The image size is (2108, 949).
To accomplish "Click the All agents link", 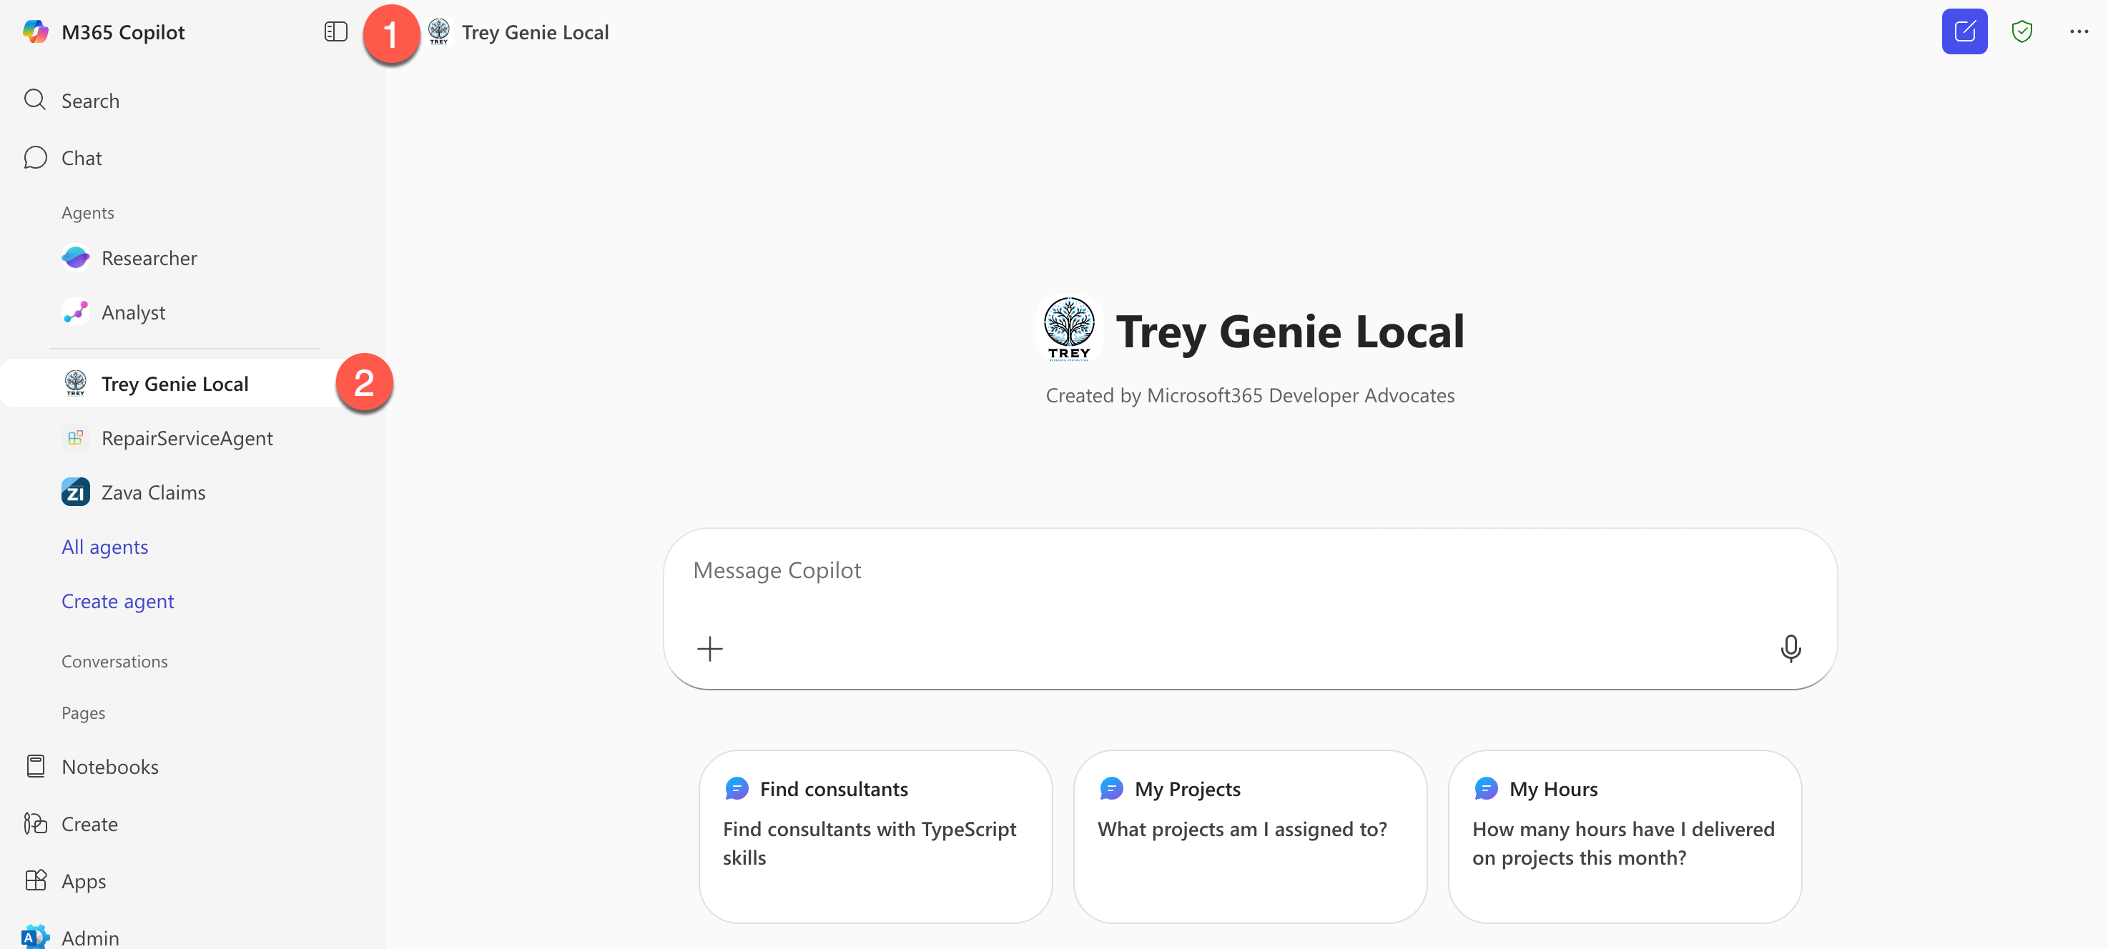I will [104, 547].
